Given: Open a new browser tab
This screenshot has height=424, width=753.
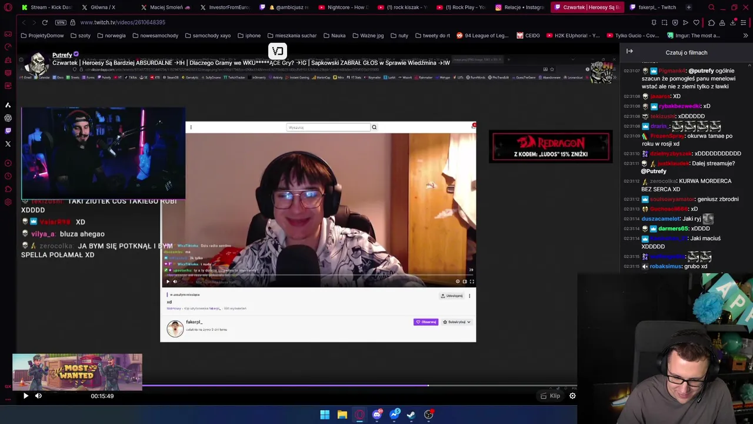Looking at the screenshot, I should click(x=688, y=7).
